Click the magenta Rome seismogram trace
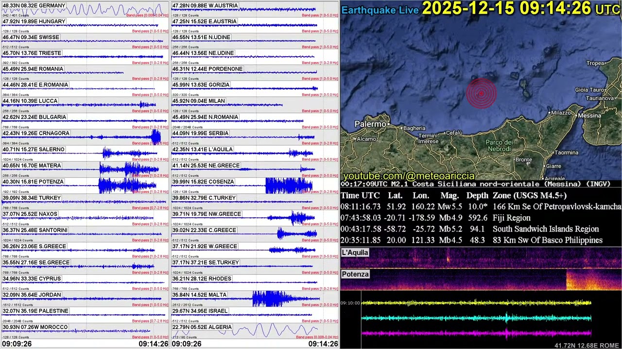Image resolution: width=622 pixels, height=349 pixels. coord(476,333)
